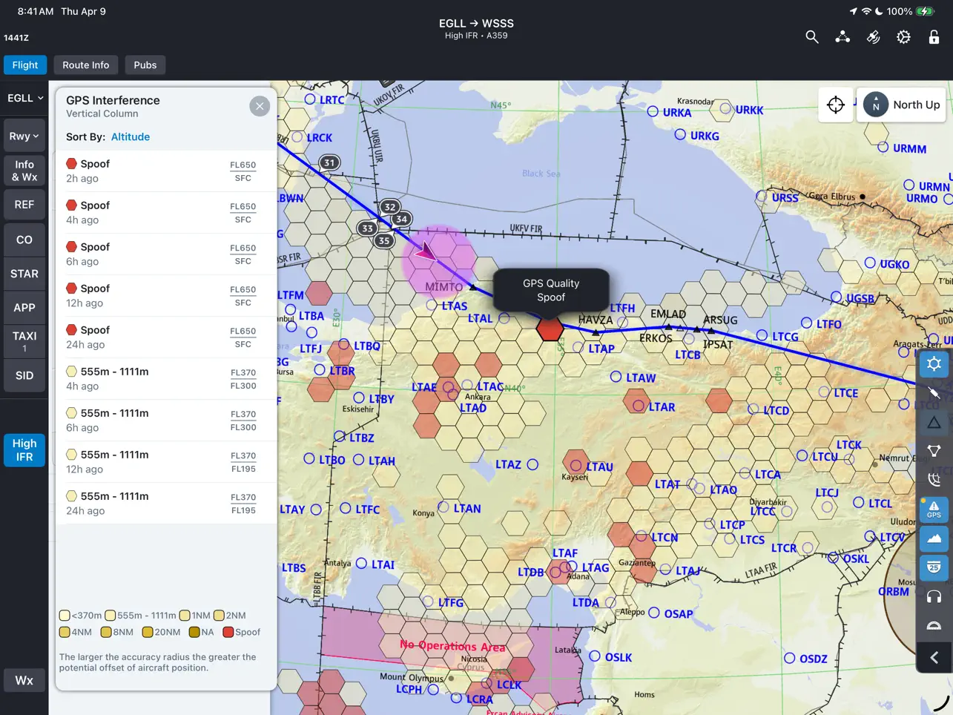Toggle the route shield 25 layer button
Image resolution: width=953 pixels, height=715 pixels.
click(x=934, y=567)
